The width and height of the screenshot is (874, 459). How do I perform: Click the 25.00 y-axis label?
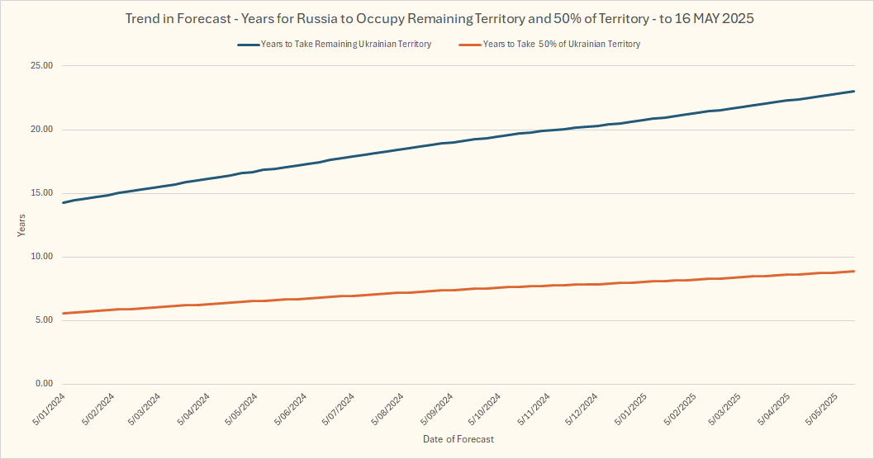41,66
